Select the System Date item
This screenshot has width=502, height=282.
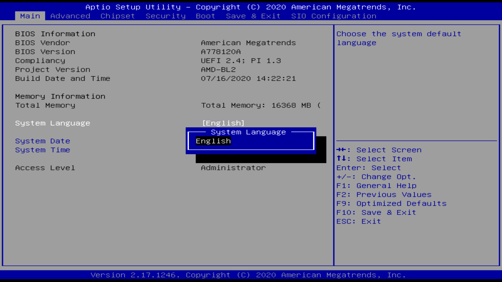click(43, 141)
